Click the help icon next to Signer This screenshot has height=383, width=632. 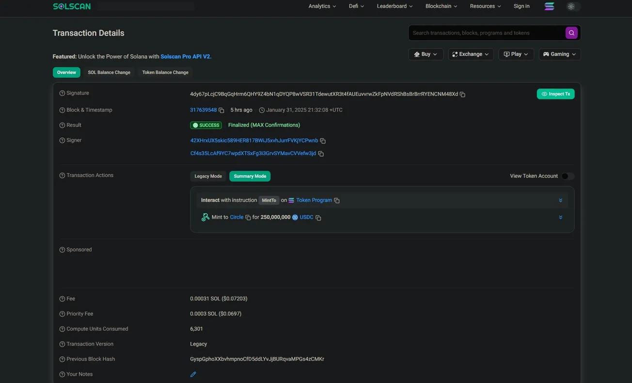(x=62, y=140)
